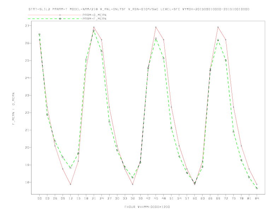Viewport: 280px width, 216px height.
Task: Click x-axis tick label 60
Action: point(195,198)
